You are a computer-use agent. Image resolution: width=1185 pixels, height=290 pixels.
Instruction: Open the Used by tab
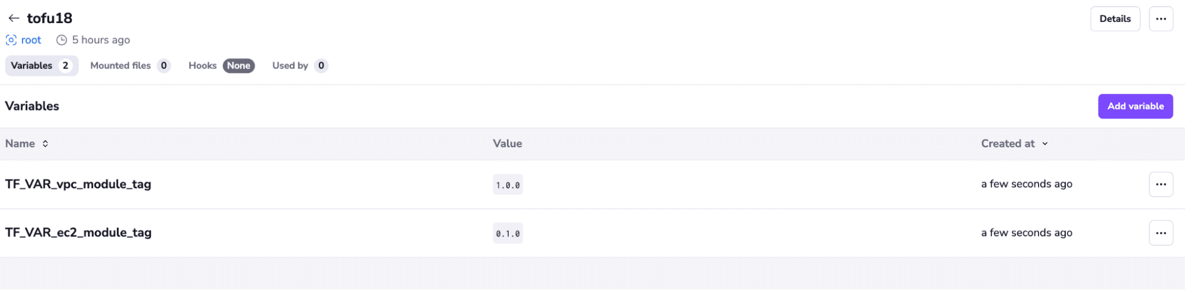300,66
